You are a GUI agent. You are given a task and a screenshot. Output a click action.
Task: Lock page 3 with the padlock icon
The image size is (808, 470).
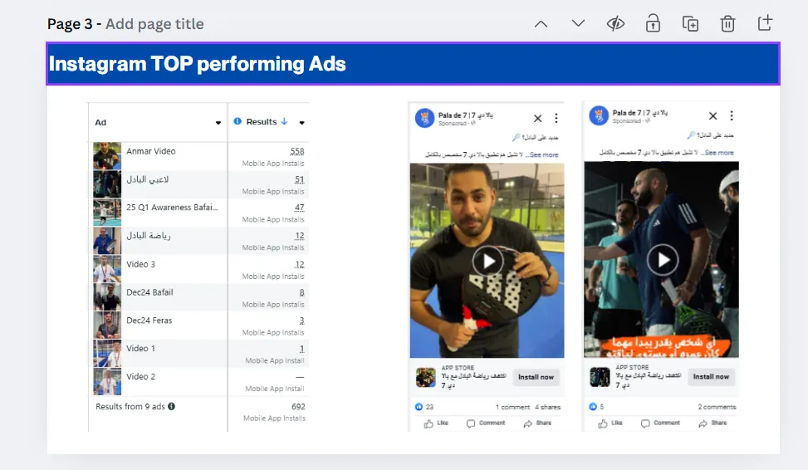click(653, 24)
